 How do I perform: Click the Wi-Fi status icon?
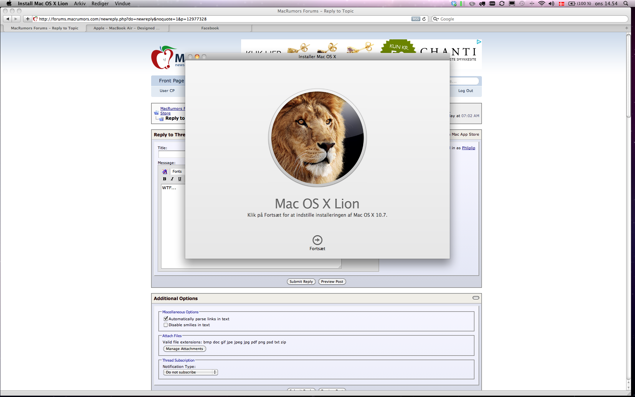pos(541,4)
